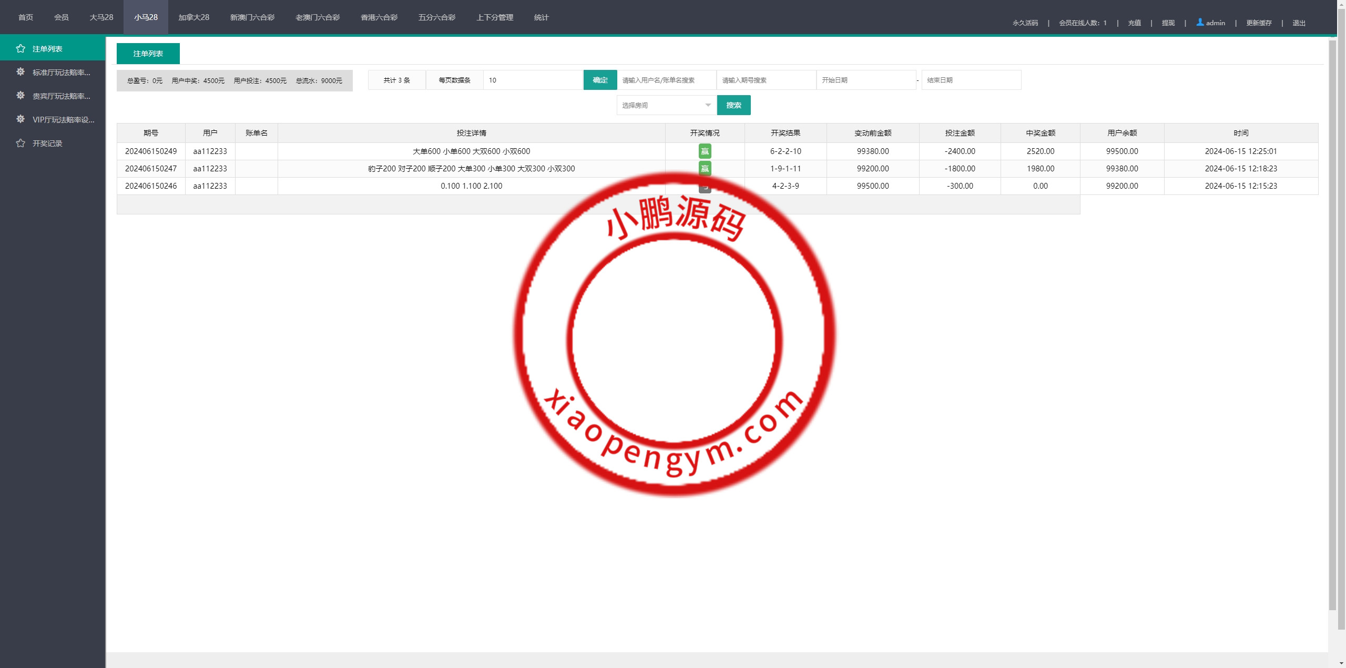Open the 香港六合彩 menu item
The height and width of the screenshot is (668, 1346).
pos(379,17)
